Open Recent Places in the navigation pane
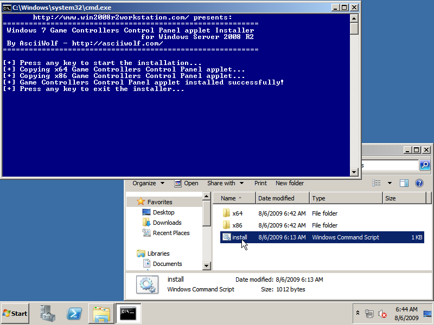The width and height of the screenshot is (434, 325). coord(171,233)
